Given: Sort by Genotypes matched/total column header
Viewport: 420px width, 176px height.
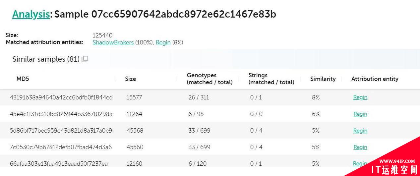Looking at the screenshot, I should [210, 79].
